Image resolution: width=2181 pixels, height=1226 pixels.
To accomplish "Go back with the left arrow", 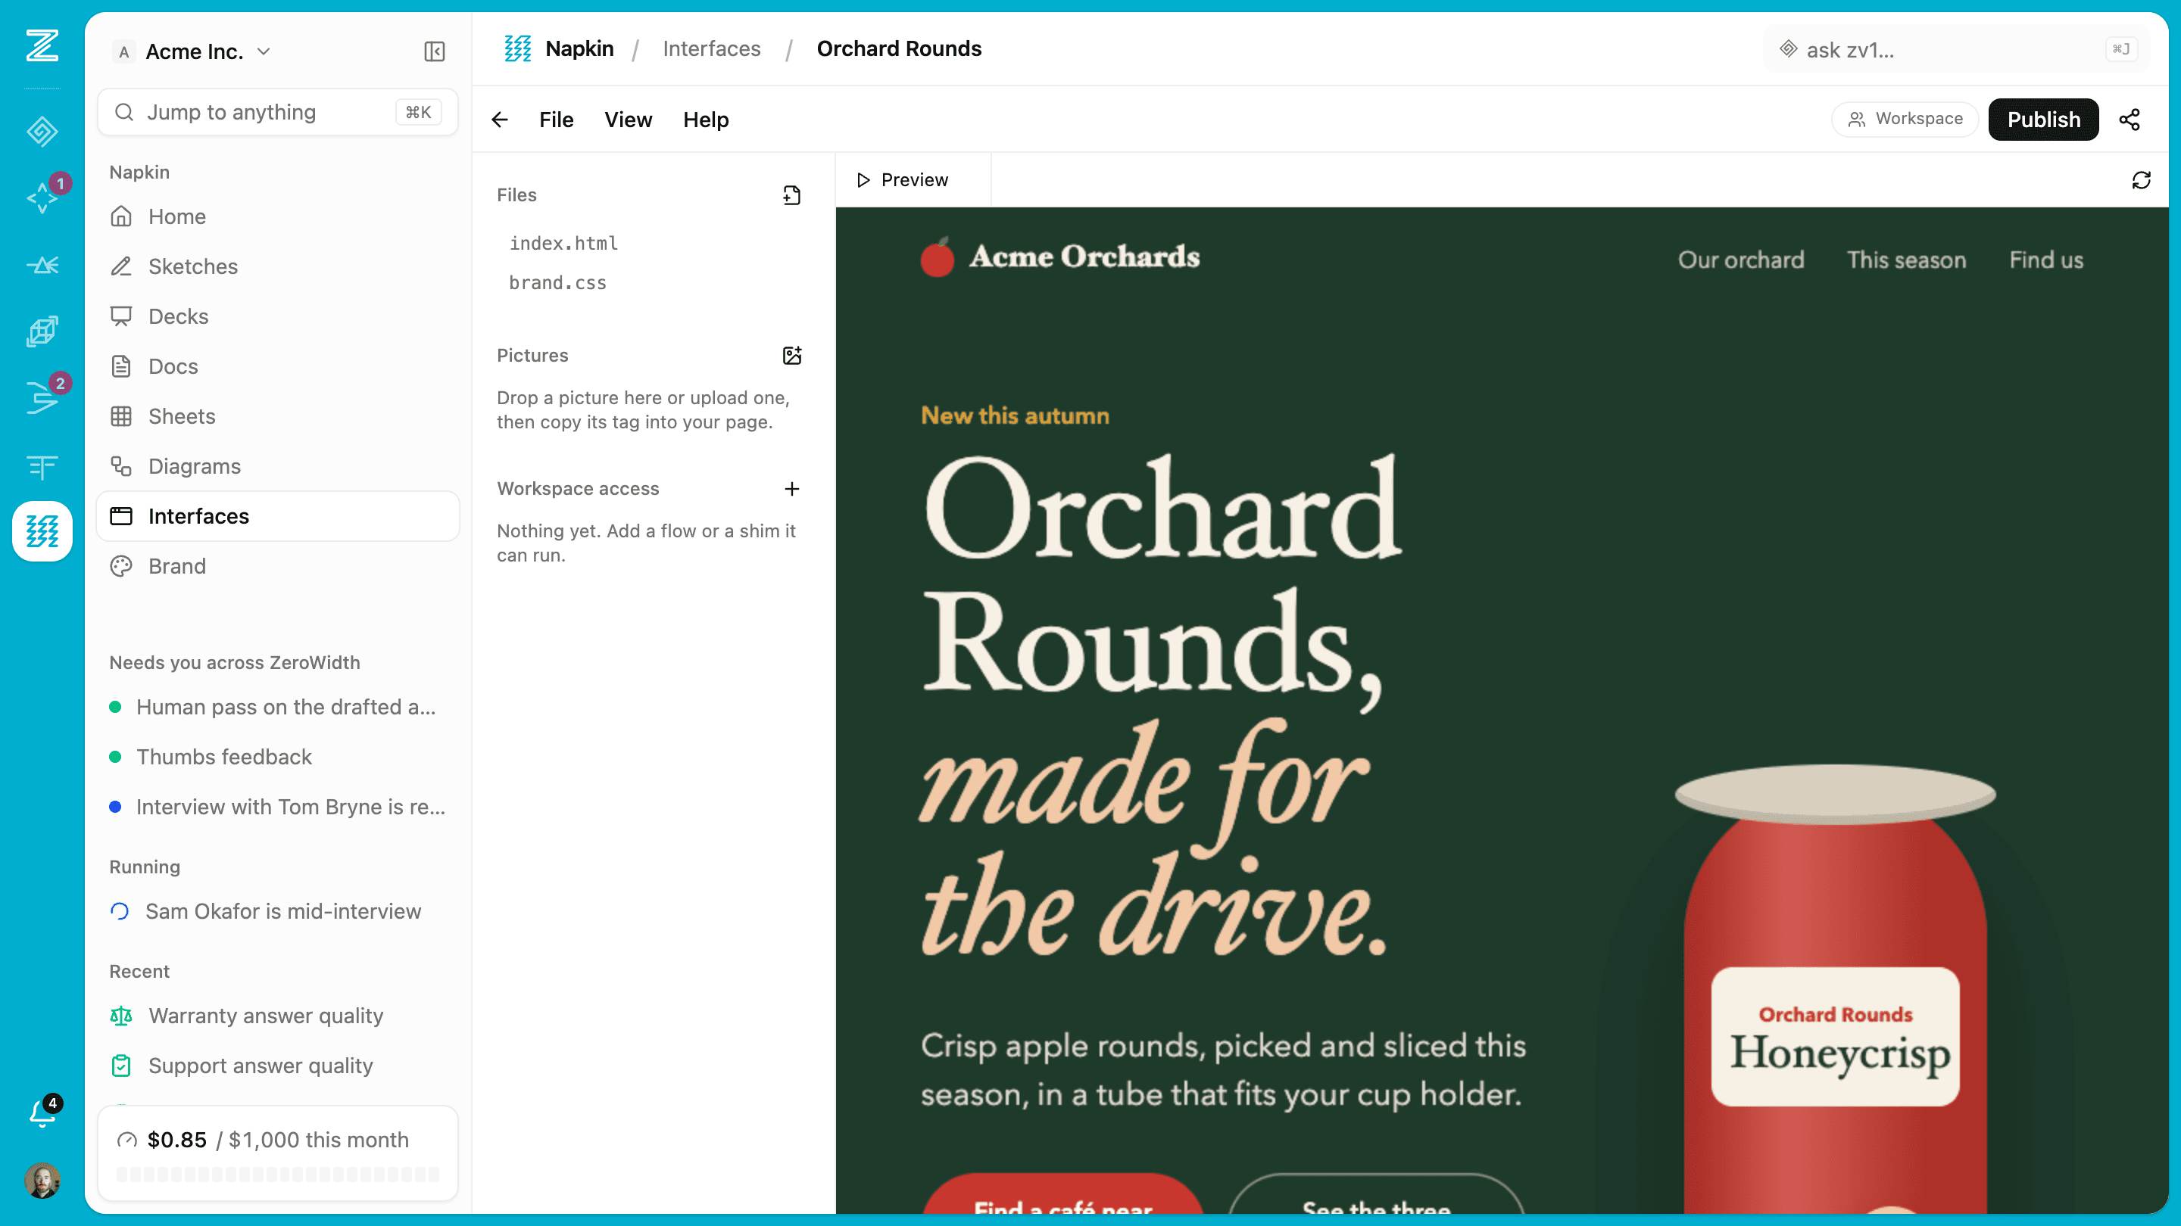I will [x=500, y=120].
